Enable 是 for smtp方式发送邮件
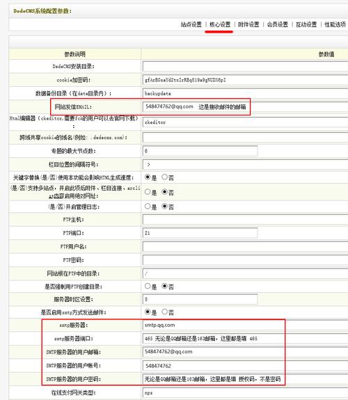This screenshot has height=400, width=348. point(148,312)
